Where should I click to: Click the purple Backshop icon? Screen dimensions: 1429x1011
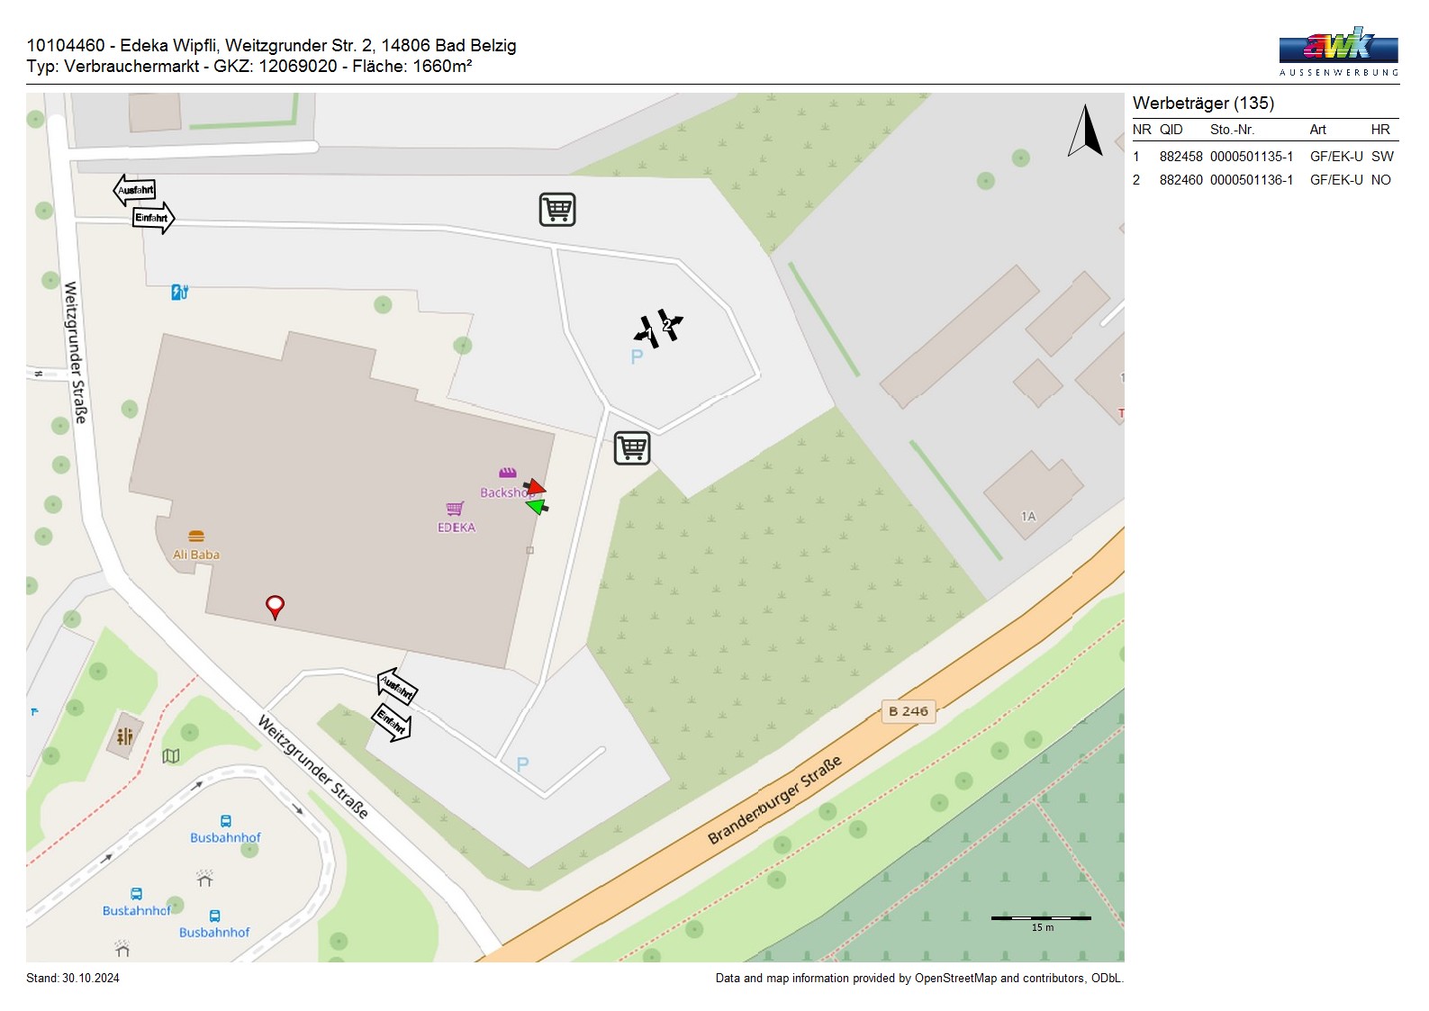coord(508,473)
